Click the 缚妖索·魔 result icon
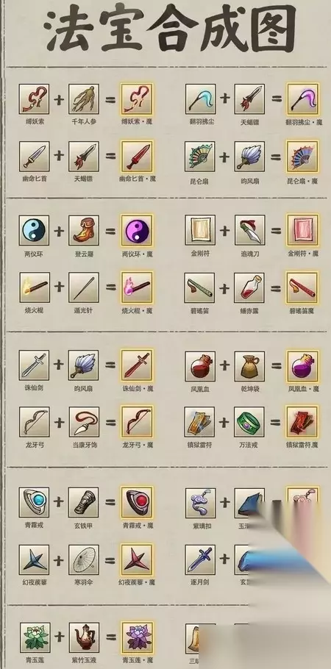 136,99
